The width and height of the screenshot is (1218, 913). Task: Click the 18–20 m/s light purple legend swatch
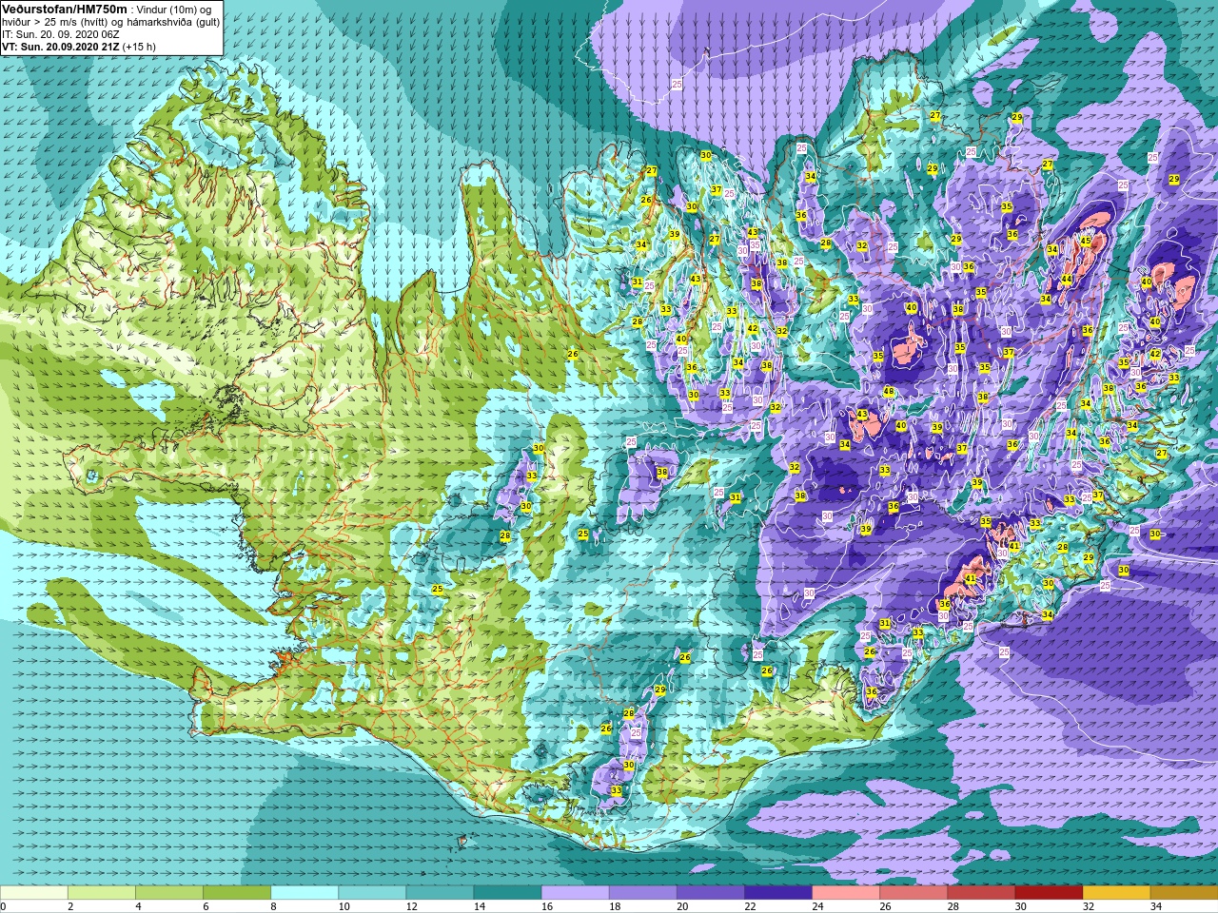(642, 893)
